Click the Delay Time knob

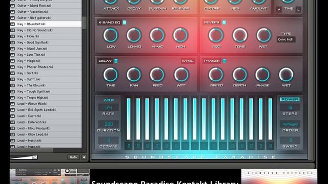coord(111,75)
